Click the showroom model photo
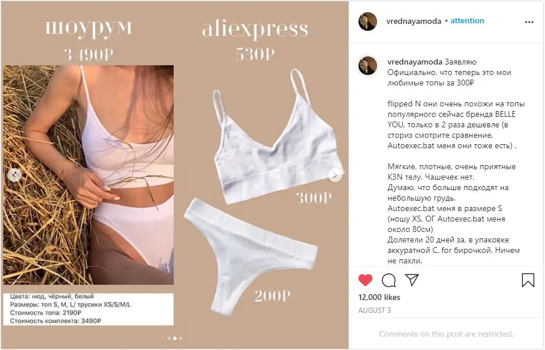This screenshot has width=545, height=350. pos(88,175)
